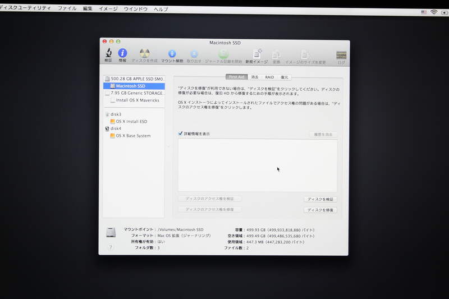The image size is (449, 299).
Task: Open the 情報 (Info) toolbar icon
Action: coord(122,54)
